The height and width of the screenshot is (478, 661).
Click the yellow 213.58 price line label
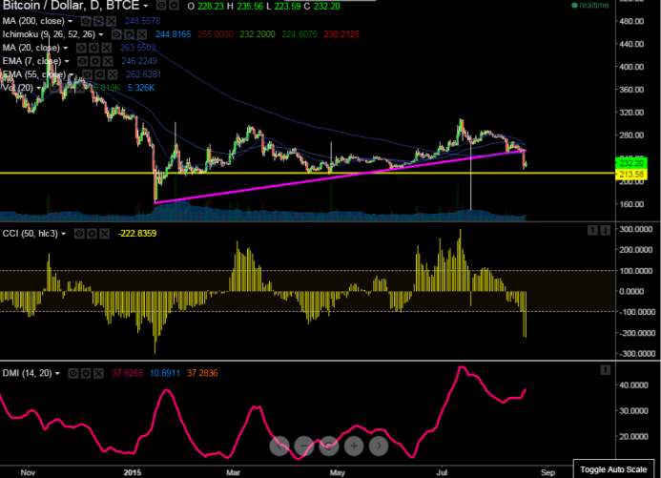[631, 174]
